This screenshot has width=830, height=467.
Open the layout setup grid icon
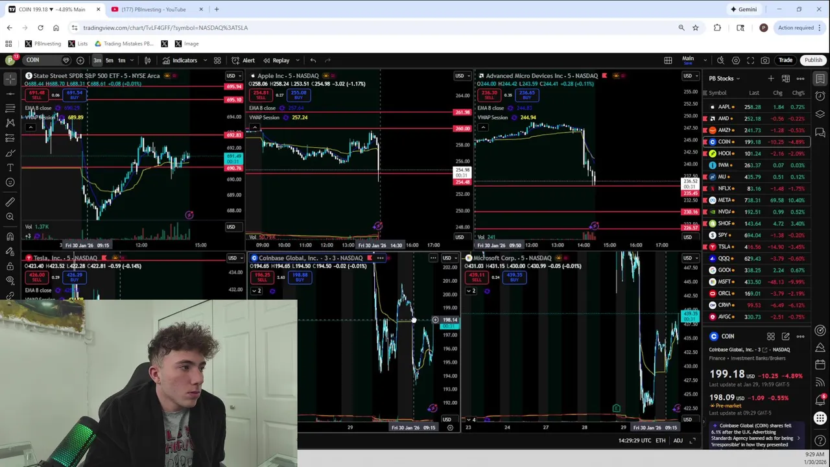(668, 60)
